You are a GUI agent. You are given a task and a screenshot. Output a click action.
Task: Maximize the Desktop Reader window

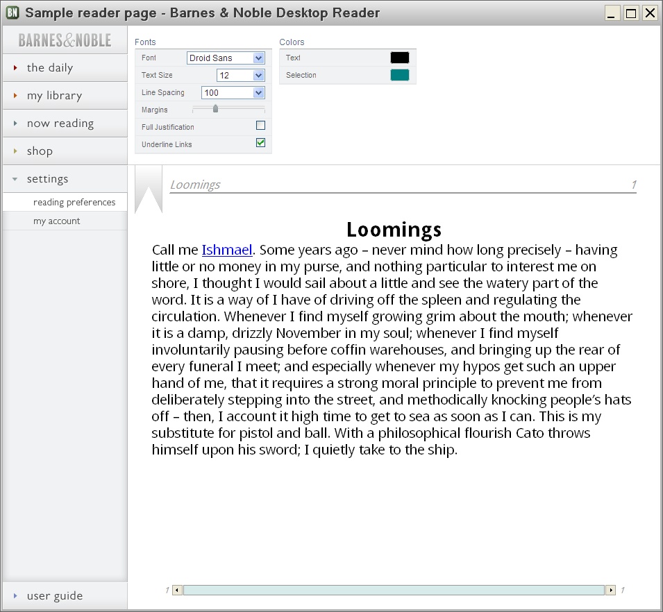click(x=631, y=13)
